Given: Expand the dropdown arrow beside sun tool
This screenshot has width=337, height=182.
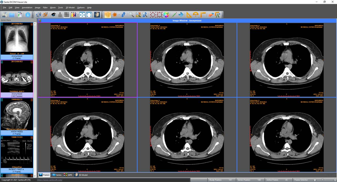Looking at the screenshot, I should pyautogui.click(x=119, y=15).
